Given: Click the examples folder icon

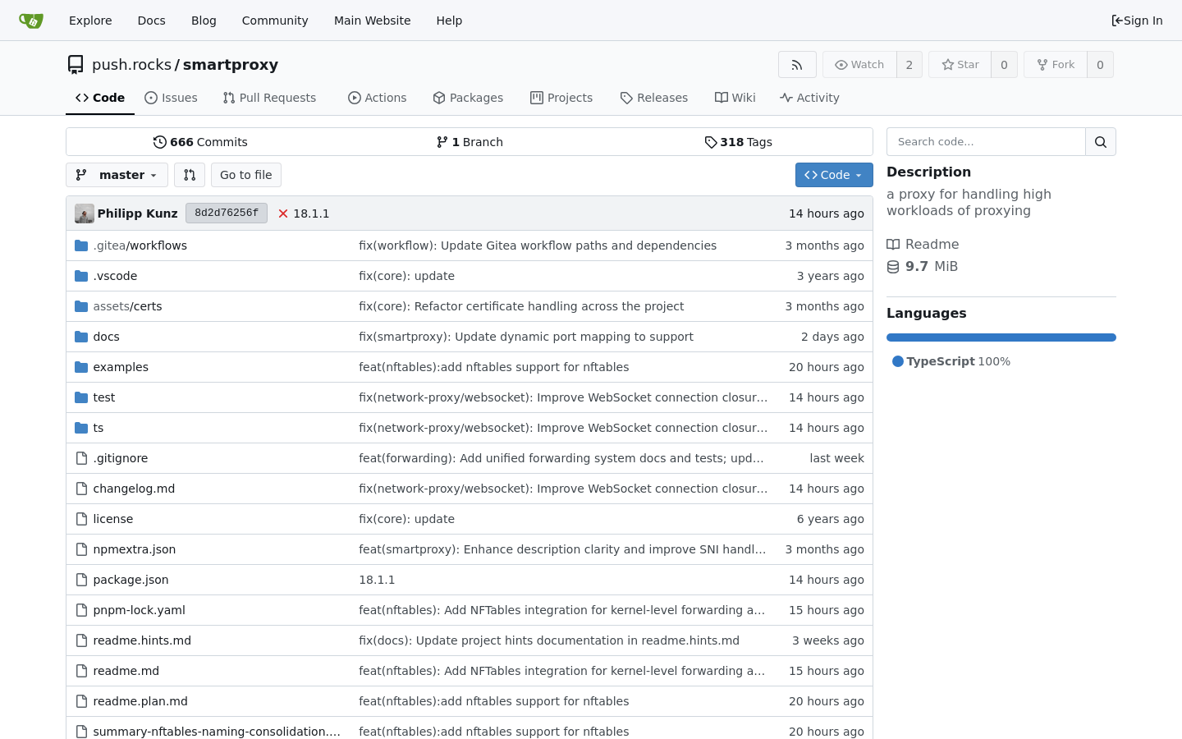Looking at the screenshot, I should click(x=81, y=367).
